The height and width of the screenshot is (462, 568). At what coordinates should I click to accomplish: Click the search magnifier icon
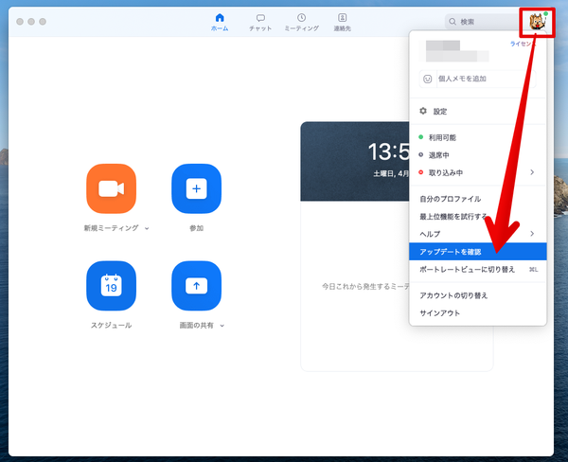(x=453, y=21)
